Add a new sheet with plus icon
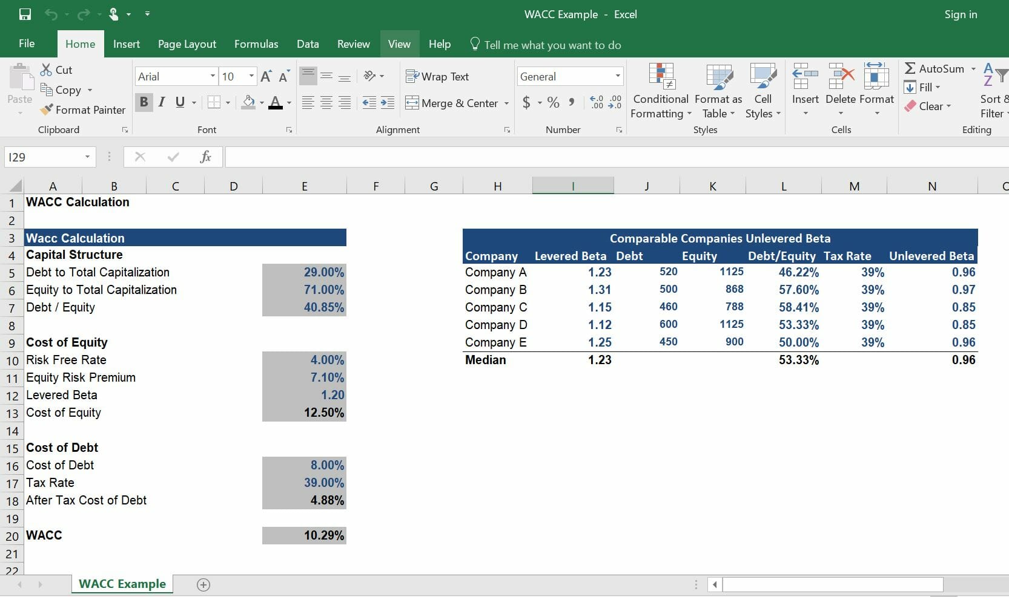 [203, 584]
